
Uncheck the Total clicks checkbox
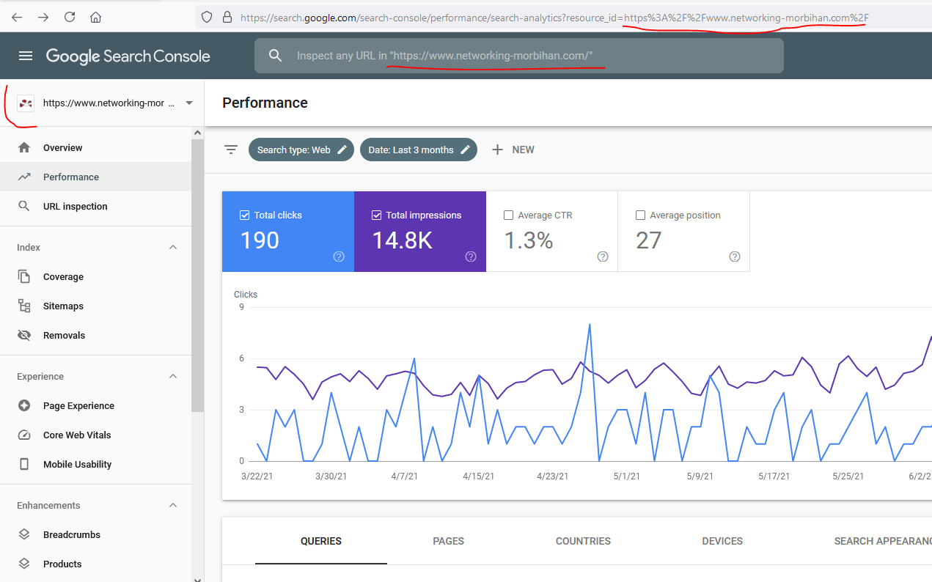click(x=245, y=216)
